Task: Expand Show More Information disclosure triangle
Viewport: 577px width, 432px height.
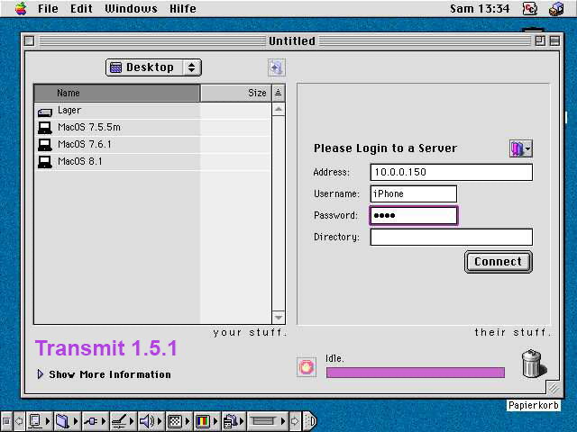Action: tap(41, 374)
